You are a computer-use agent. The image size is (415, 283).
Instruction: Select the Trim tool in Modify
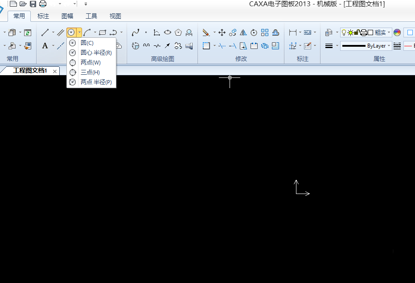pos(222,46)
